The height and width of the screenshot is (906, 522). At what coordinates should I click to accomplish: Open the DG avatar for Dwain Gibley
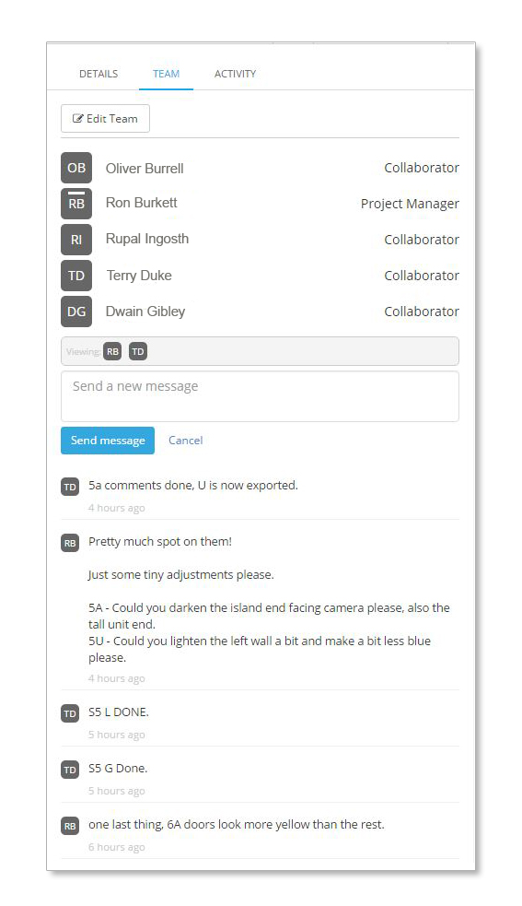[76, 311]
